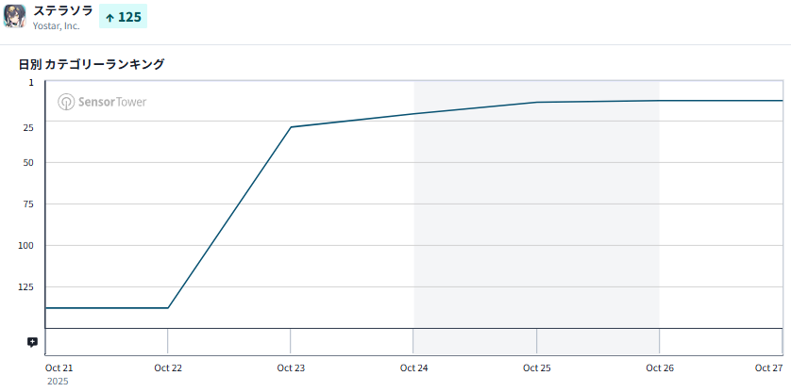Click the rank 50 y-axis label
Screen dimensions: 791x392
(27, 162)
